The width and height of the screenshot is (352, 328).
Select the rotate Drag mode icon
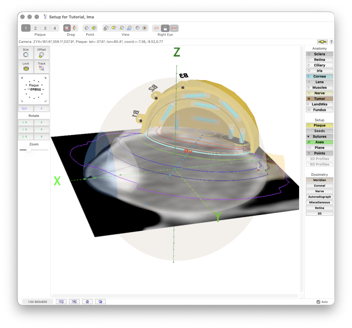67,28
